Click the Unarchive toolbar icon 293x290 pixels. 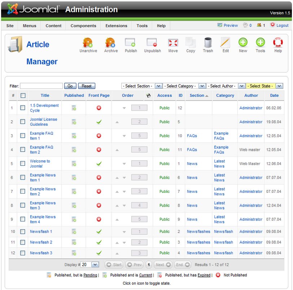point(88,43)
